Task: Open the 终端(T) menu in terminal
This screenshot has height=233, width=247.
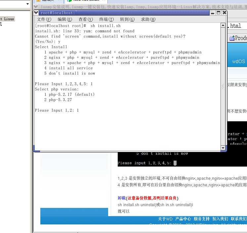Action: coord(106,19)
